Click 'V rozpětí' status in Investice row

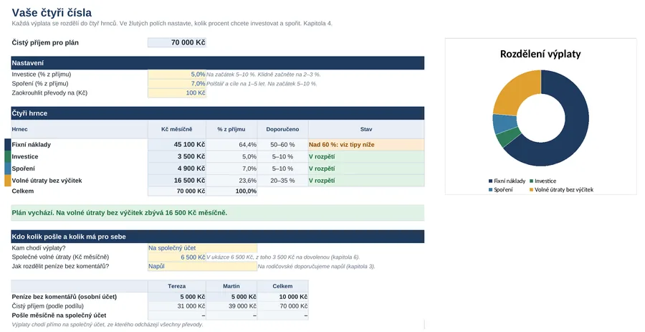click(x=366, y=157)
